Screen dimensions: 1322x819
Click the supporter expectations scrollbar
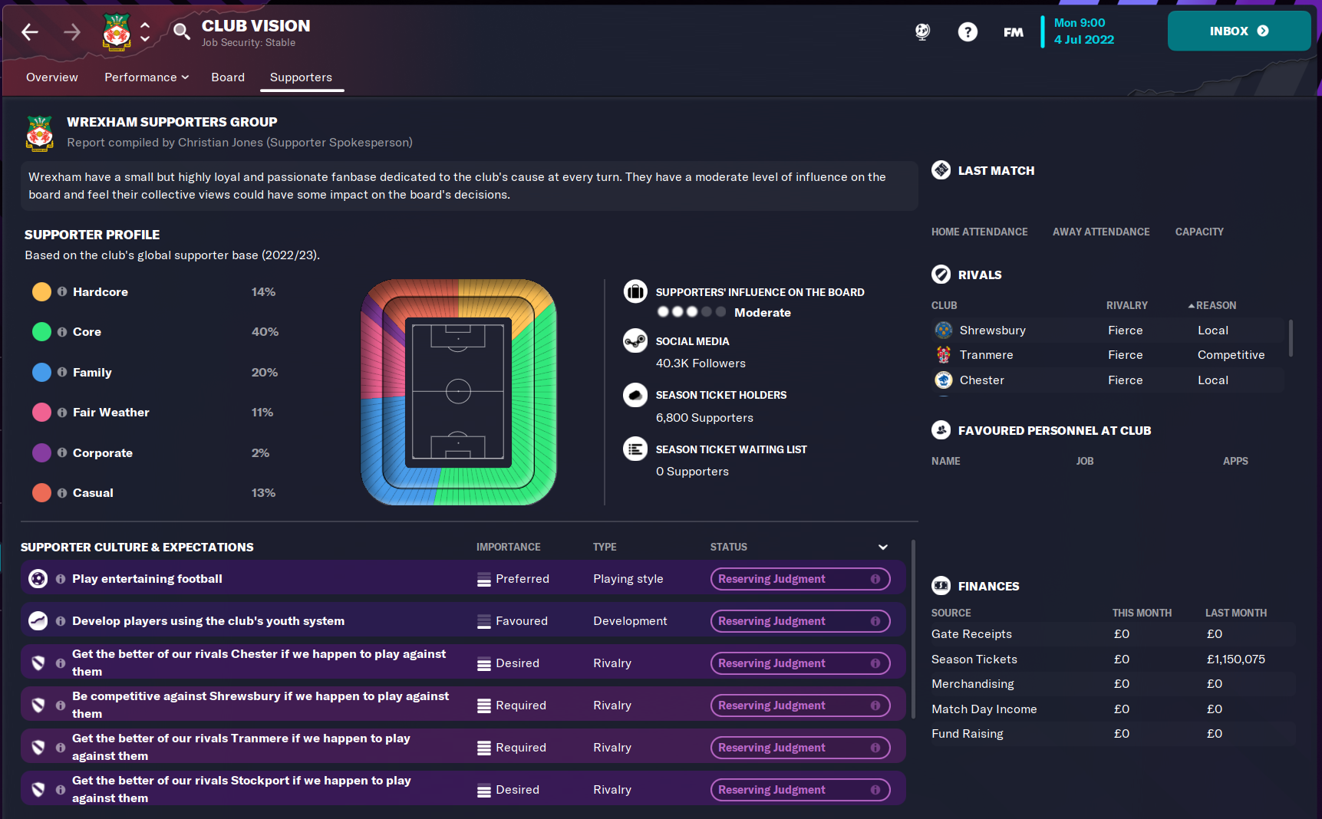912,629
